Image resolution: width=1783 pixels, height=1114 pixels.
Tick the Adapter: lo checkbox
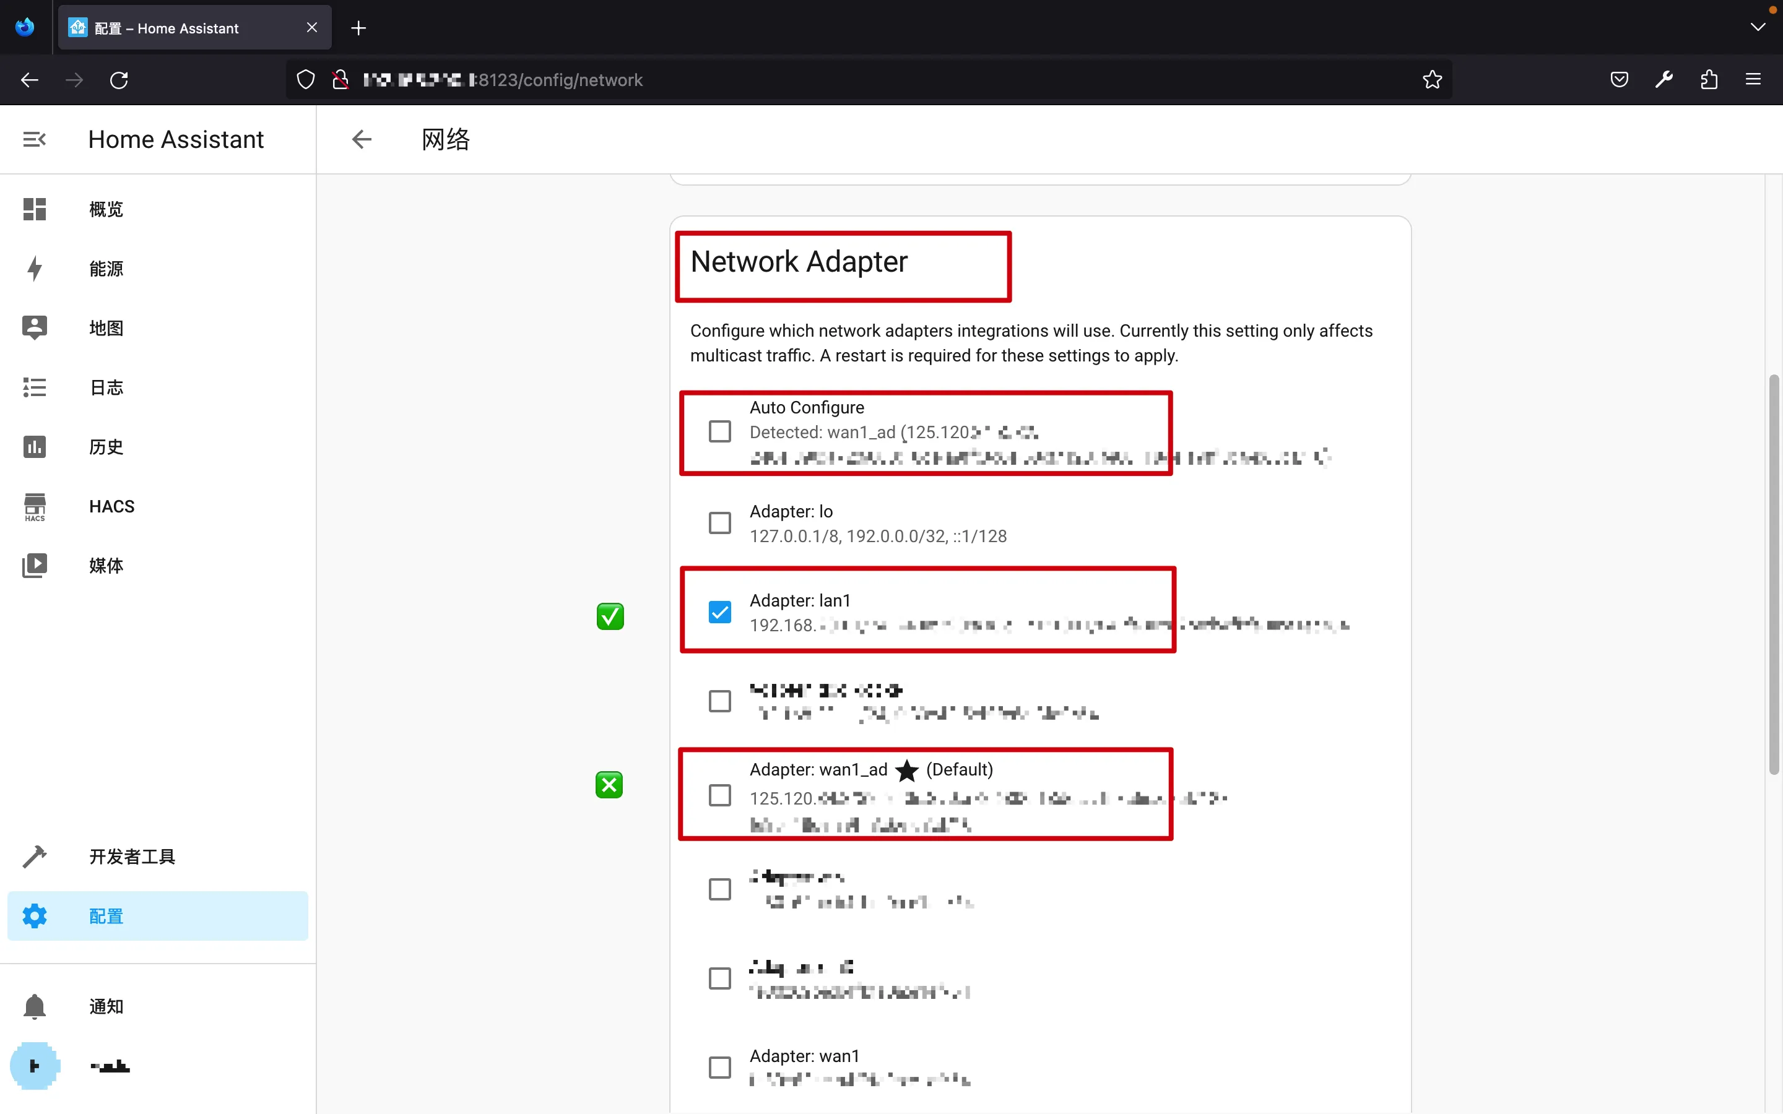[719, 523]
